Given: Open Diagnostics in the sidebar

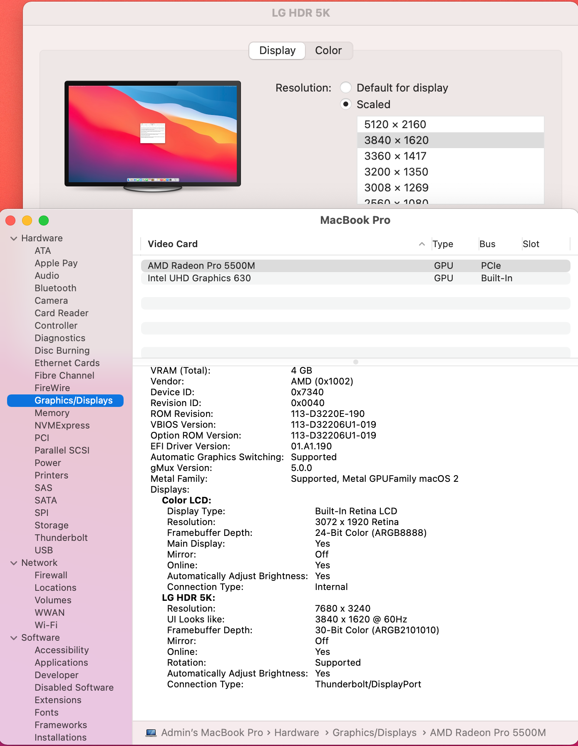Looking at the screenshot, I should (60, 338).
